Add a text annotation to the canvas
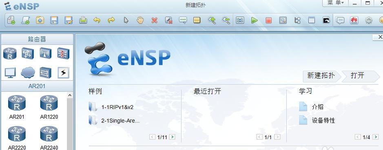This screenshot has width=383, height=150. click(x=183, y=20)
